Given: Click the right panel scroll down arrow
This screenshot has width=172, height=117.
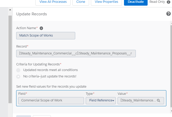Looking at the screenshot, I should [170, 111].
